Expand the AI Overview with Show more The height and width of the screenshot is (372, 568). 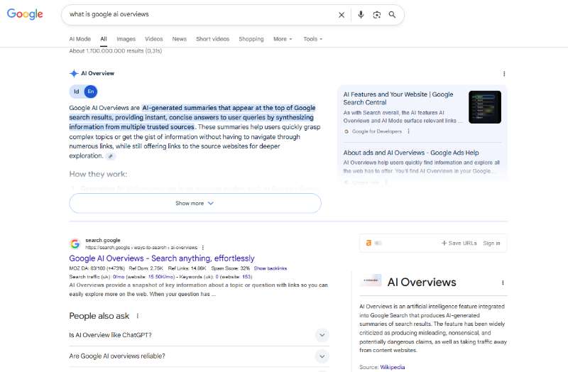coord(195,203)
